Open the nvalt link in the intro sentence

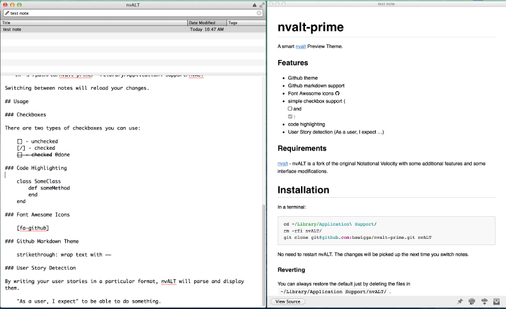301,47
